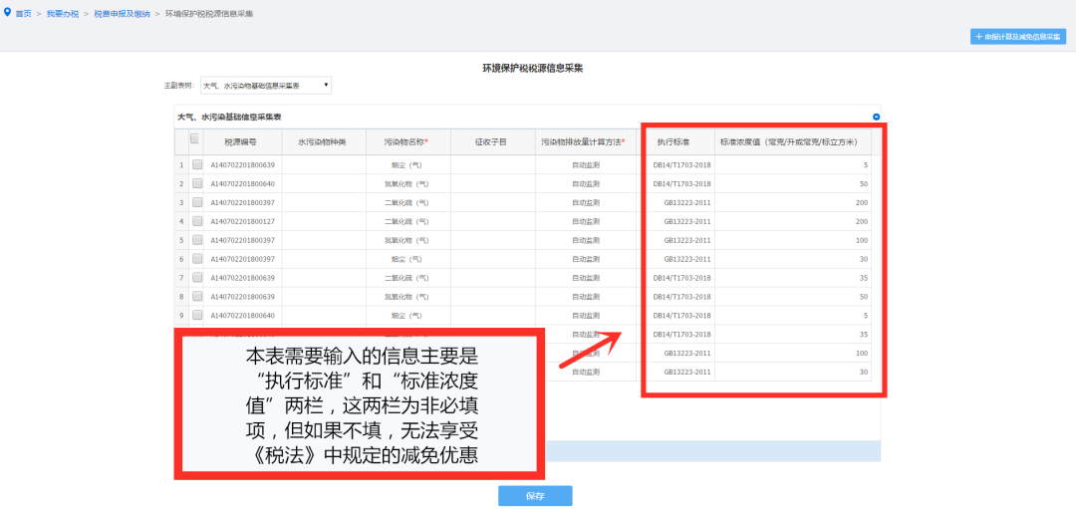
Task: Click the A140702201800127 cell in row 4
Action: pos(241,221)
